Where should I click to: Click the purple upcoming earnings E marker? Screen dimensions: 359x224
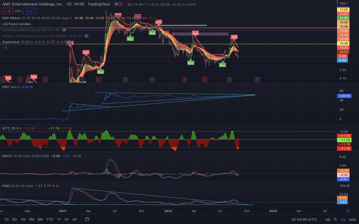pyautogui.click(x=257, y=79)
